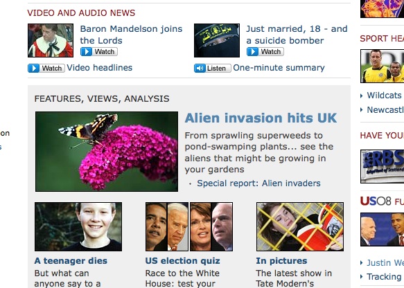Watch the Video headlines
This screenshot has height=288, width=404.
click(x=46, y=69)
